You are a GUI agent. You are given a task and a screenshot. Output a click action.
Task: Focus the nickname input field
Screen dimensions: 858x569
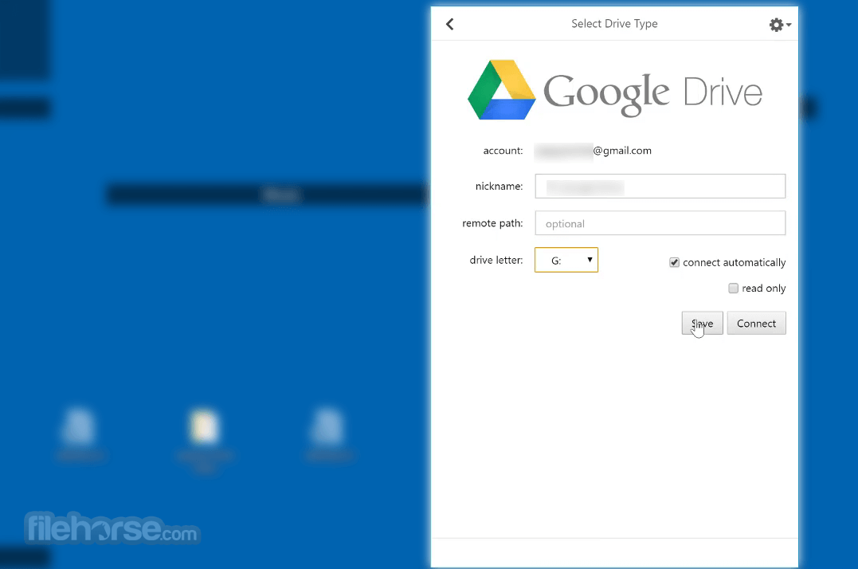click(660, 186)
